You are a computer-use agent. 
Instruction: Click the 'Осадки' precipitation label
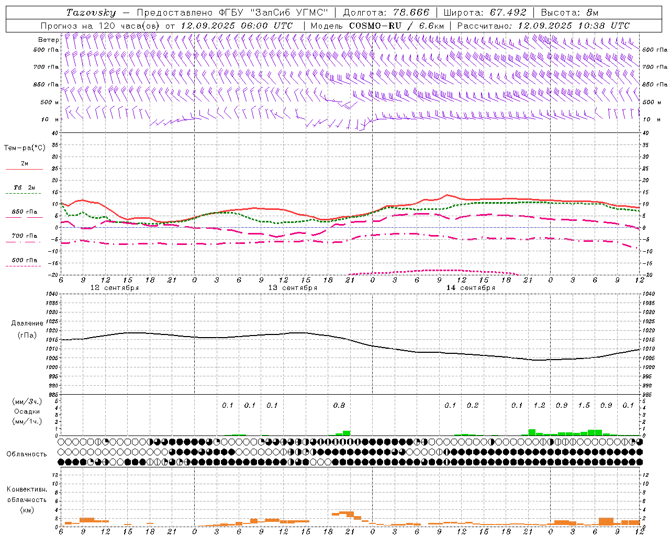(27, 411)
